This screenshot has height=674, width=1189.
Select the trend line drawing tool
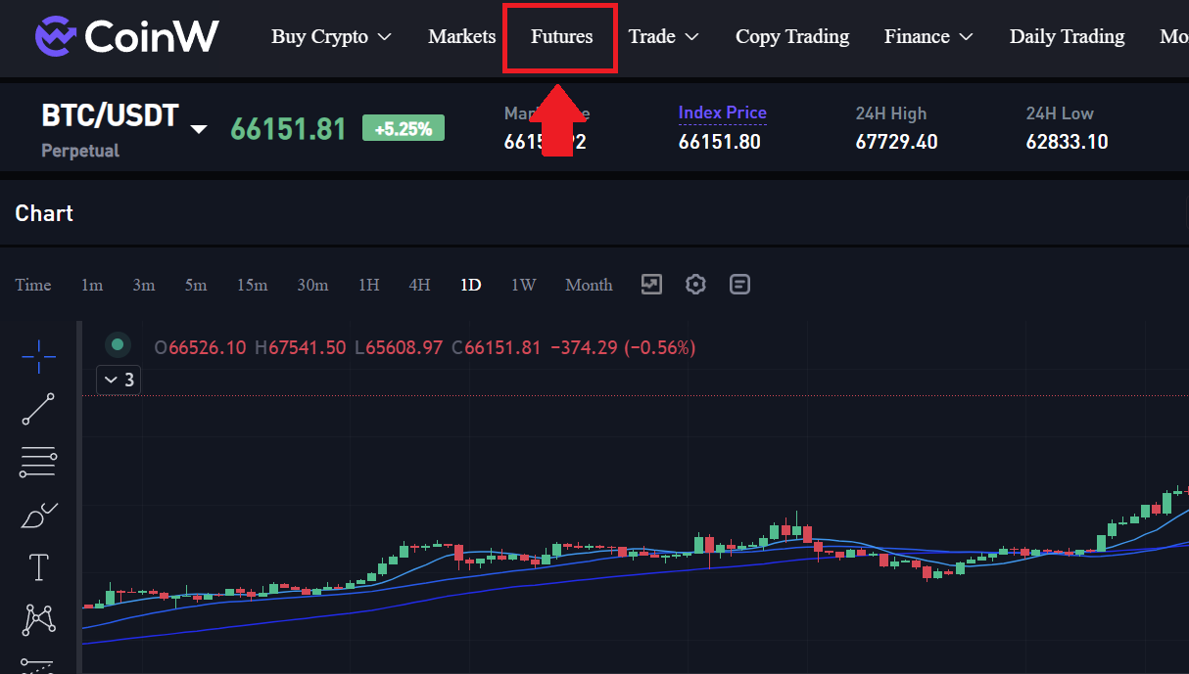[38, 409]
